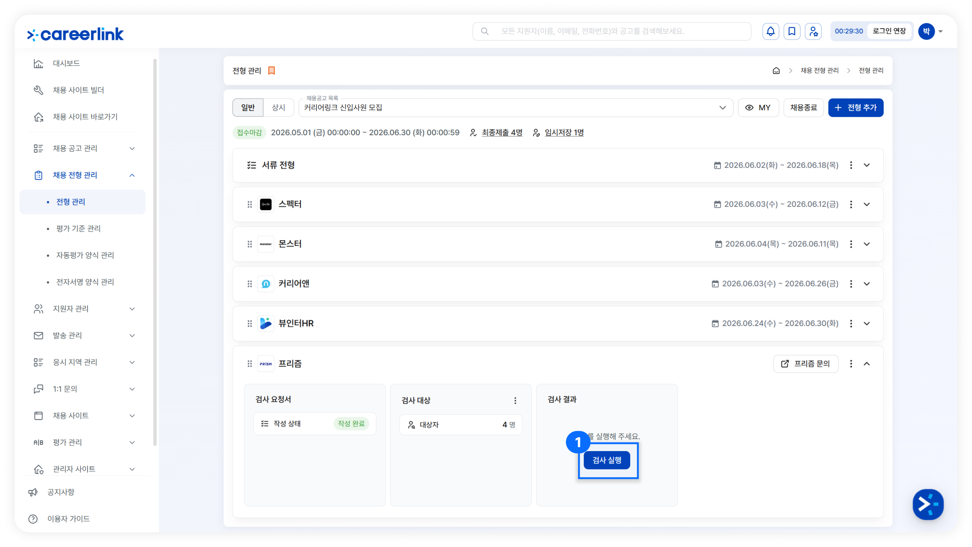Viewport: 972px width, 547px height.
Task: Click the 전형 추가 button
Action: click(855, 108)
